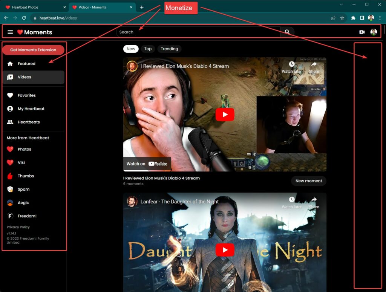Open a new browser tab
Viewport: 386px width, 292px height.
[142, 8]
